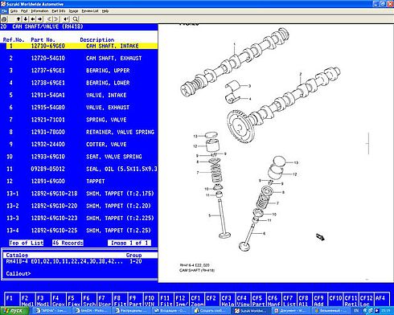Image resolution: width=394 pixels, height=315 pixels.
Task: Click the right arrow toolbar icon
Action: pyautogui.click(x=40, y=19)
